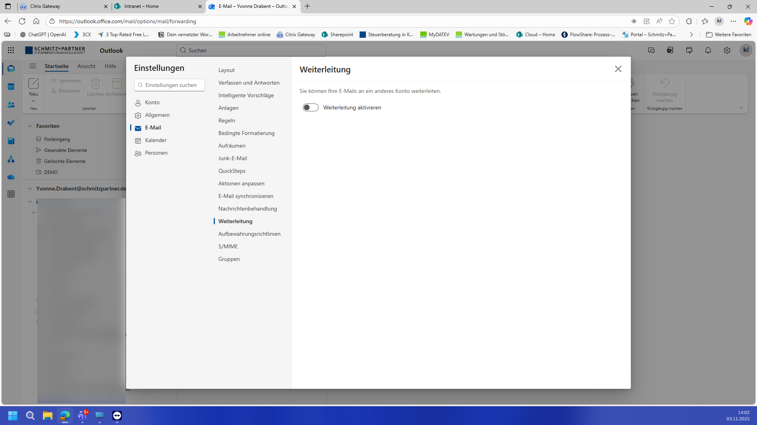Screen dimensions: 757x425
Task: Open the Regeln settings page
Action: pyautogui.click(x=227, y=120)
